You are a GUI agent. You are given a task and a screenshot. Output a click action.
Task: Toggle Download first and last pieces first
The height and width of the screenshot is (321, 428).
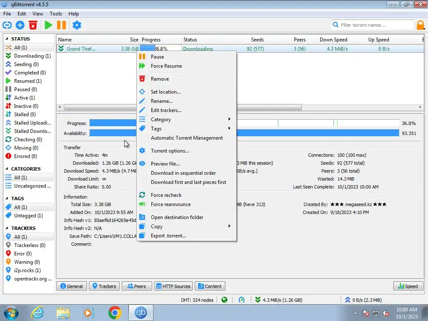pos(189,182)
